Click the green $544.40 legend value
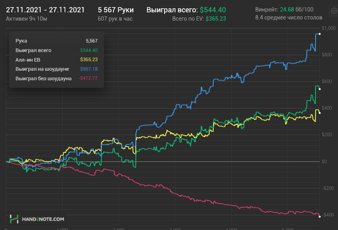The height and width of the screenshot is (230, 338). [x=89, y=50]
